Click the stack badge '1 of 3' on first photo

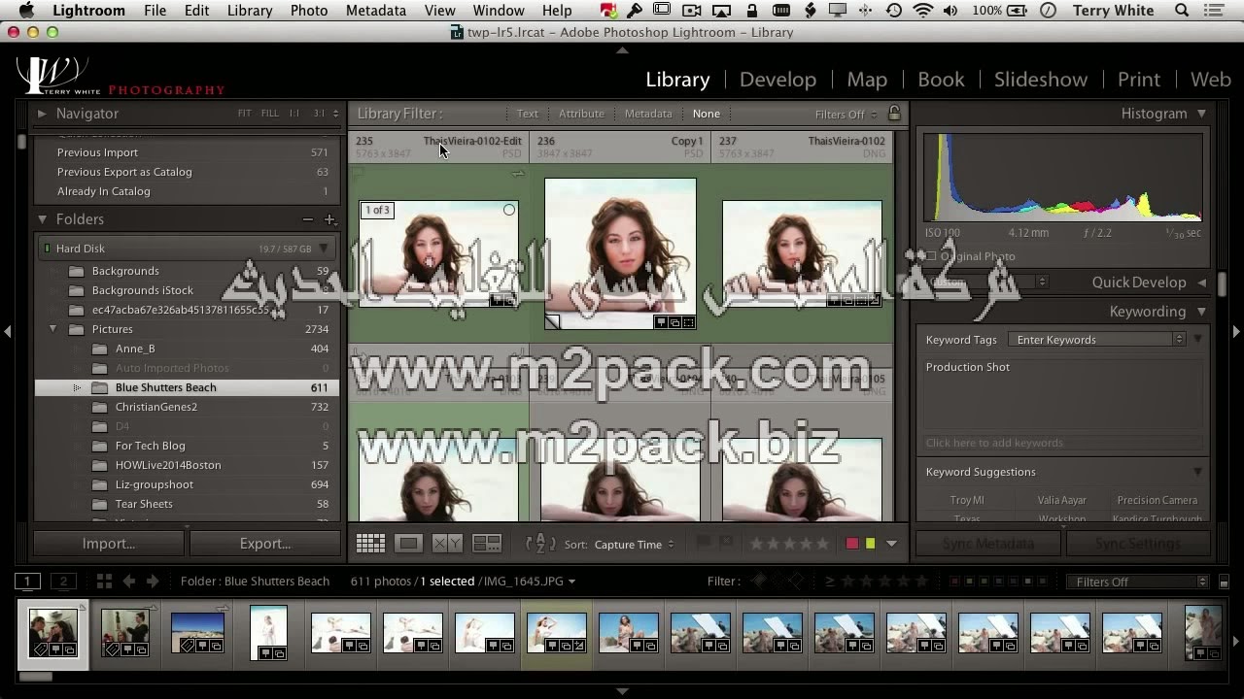pyautogui.click(x=377, y=210)
